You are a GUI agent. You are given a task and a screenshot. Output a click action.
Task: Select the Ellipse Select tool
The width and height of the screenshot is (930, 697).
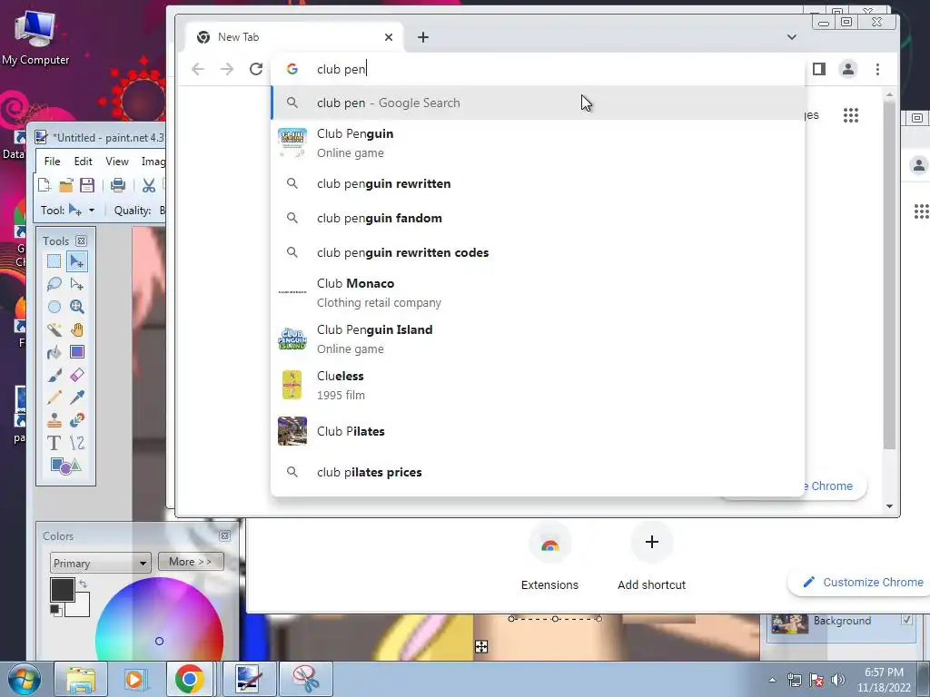pyautogui.click(x=54, y=307)
